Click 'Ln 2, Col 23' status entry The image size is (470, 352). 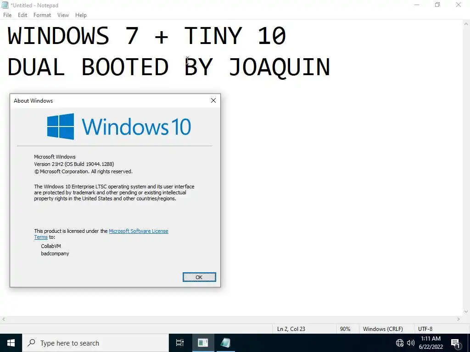(x=291, y=329)
